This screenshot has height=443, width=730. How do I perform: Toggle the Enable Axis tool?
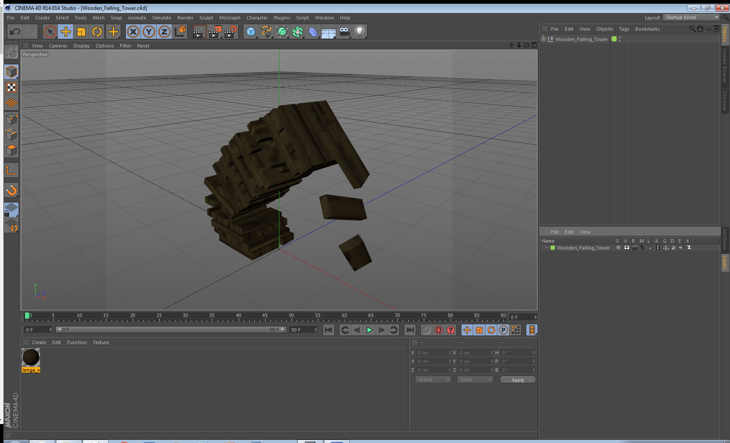(x=11, y=171)
